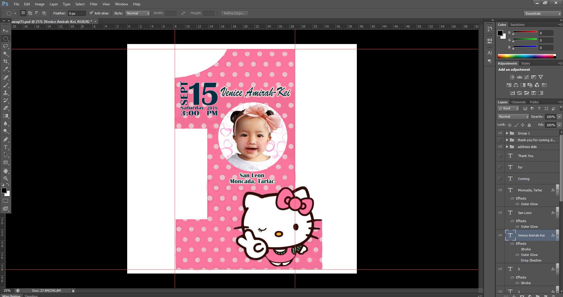Select the Horizontal Type tool
The height and width of the screenshot is (297, 563).
6,147
